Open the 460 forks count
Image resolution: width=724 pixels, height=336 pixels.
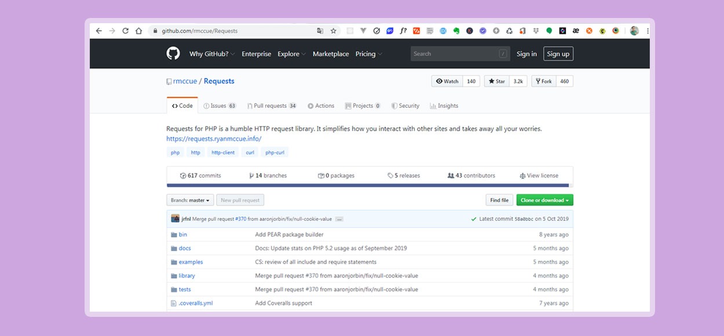[x=564, y=81]
